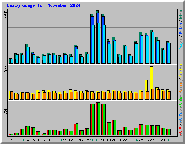Click day label "14" on the x-axis
The height and width of the screenshot is (144, 185).
coord(81,140)
